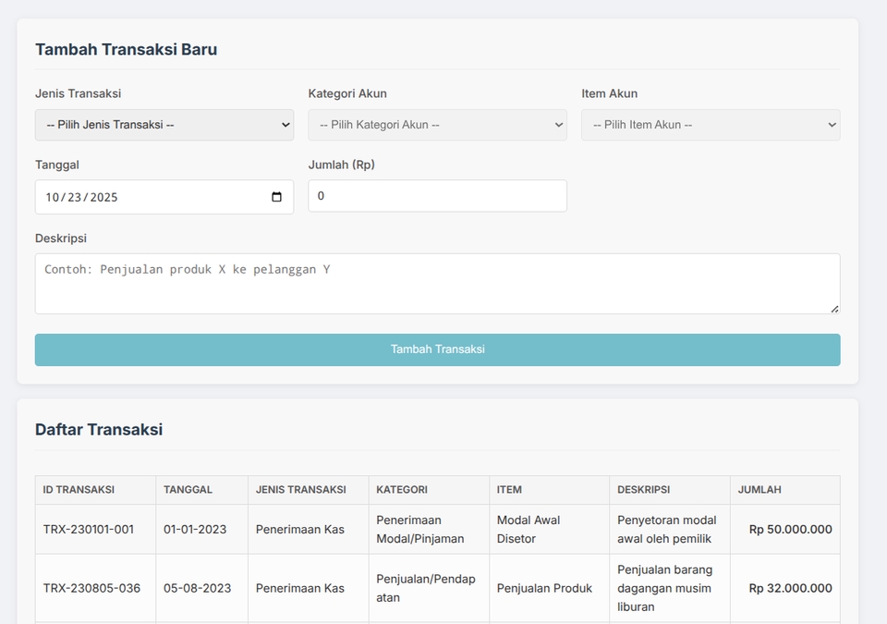Click inside the Deskripsi text area

coord(437,282)
